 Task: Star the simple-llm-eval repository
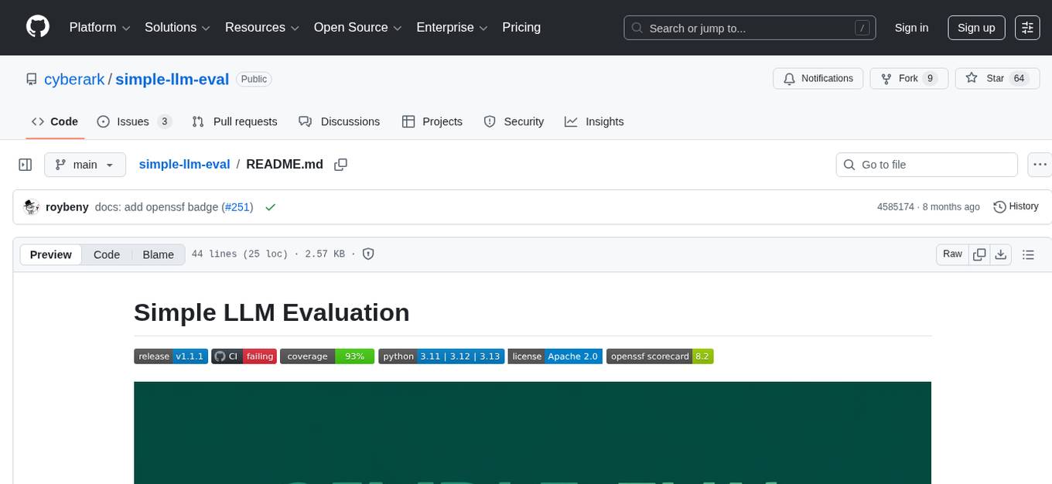996,78
